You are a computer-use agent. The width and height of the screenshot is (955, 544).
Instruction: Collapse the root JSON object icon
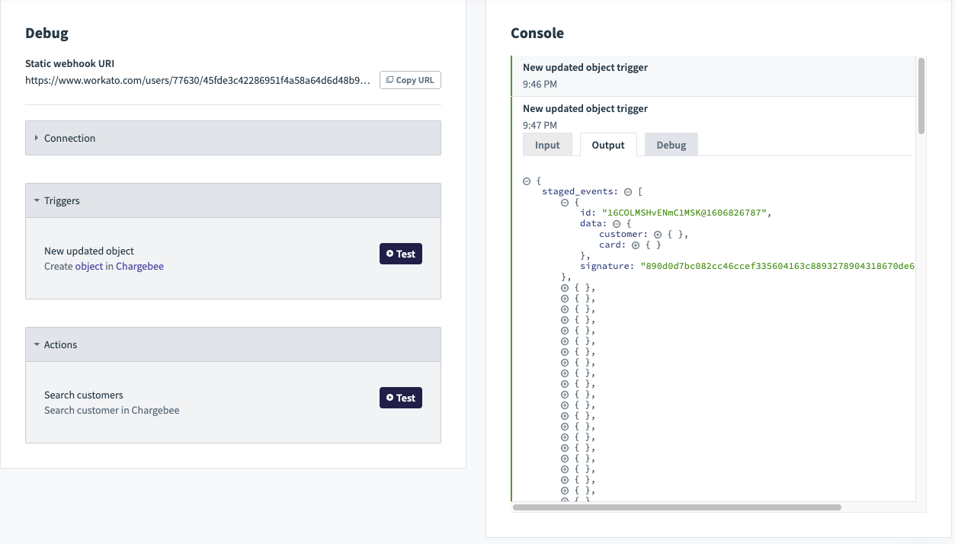tap(527, 181)
